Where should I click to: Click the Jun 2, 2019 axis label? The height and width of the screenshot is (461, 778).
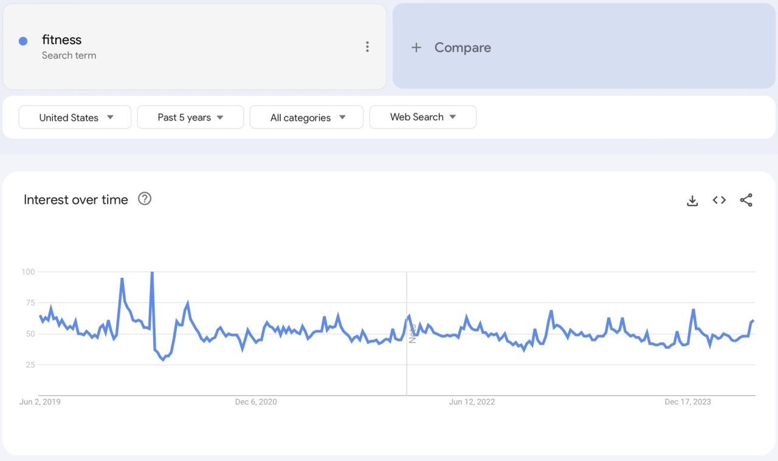pos(40,402)
